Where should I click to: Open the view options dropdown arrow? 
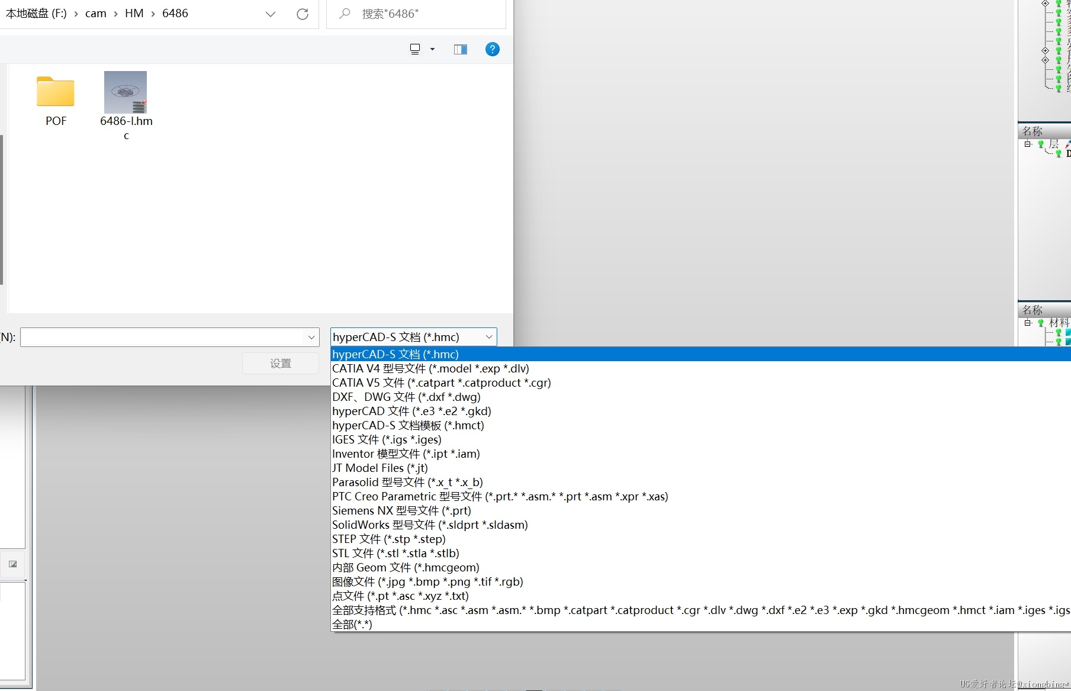pos(433,49)
